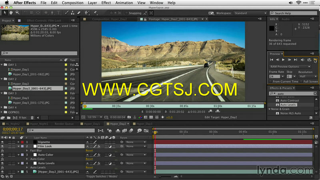Click the Vignette layer red label color
The width and height of the screenshot is (320, 180).
point(22,142)
